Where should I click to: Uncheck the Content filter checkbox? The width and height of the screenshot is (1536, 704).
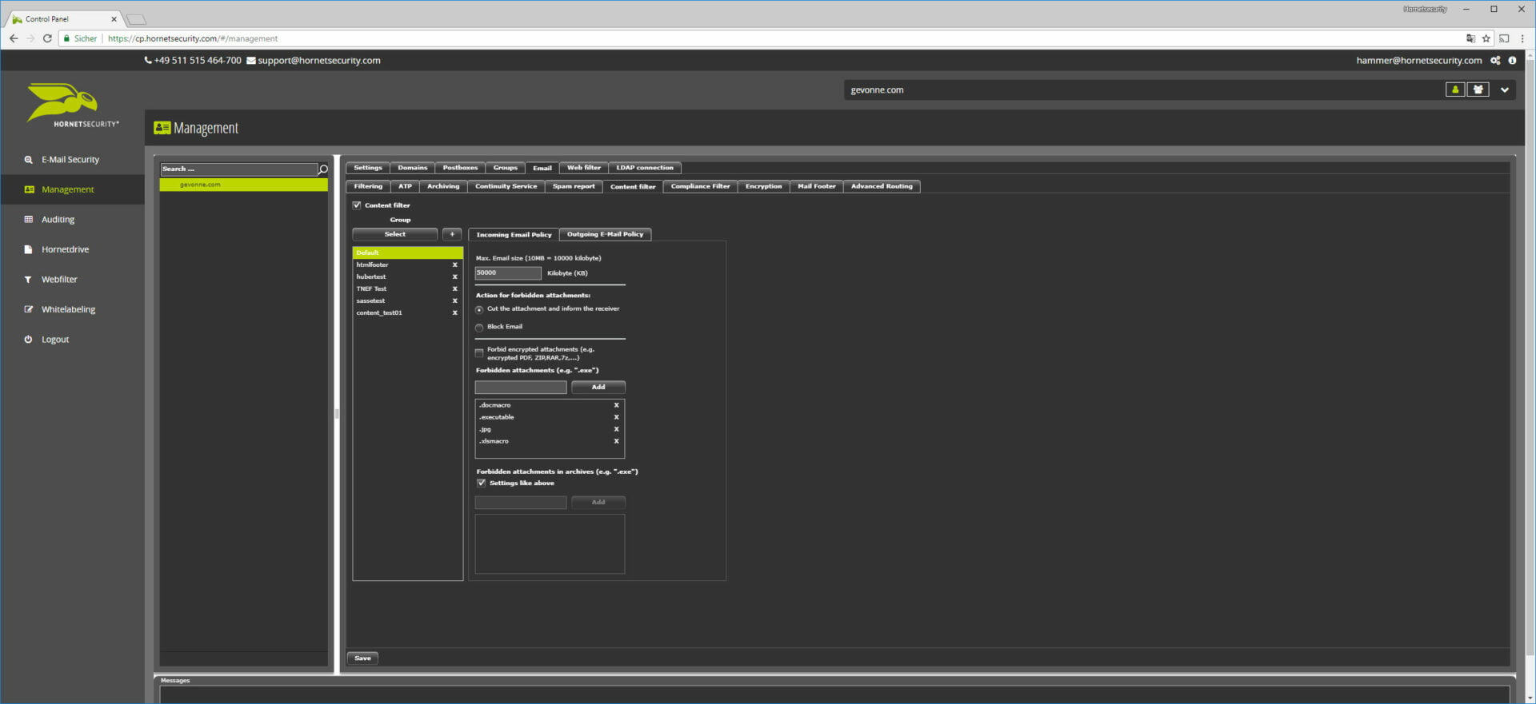tap(357, 205)
